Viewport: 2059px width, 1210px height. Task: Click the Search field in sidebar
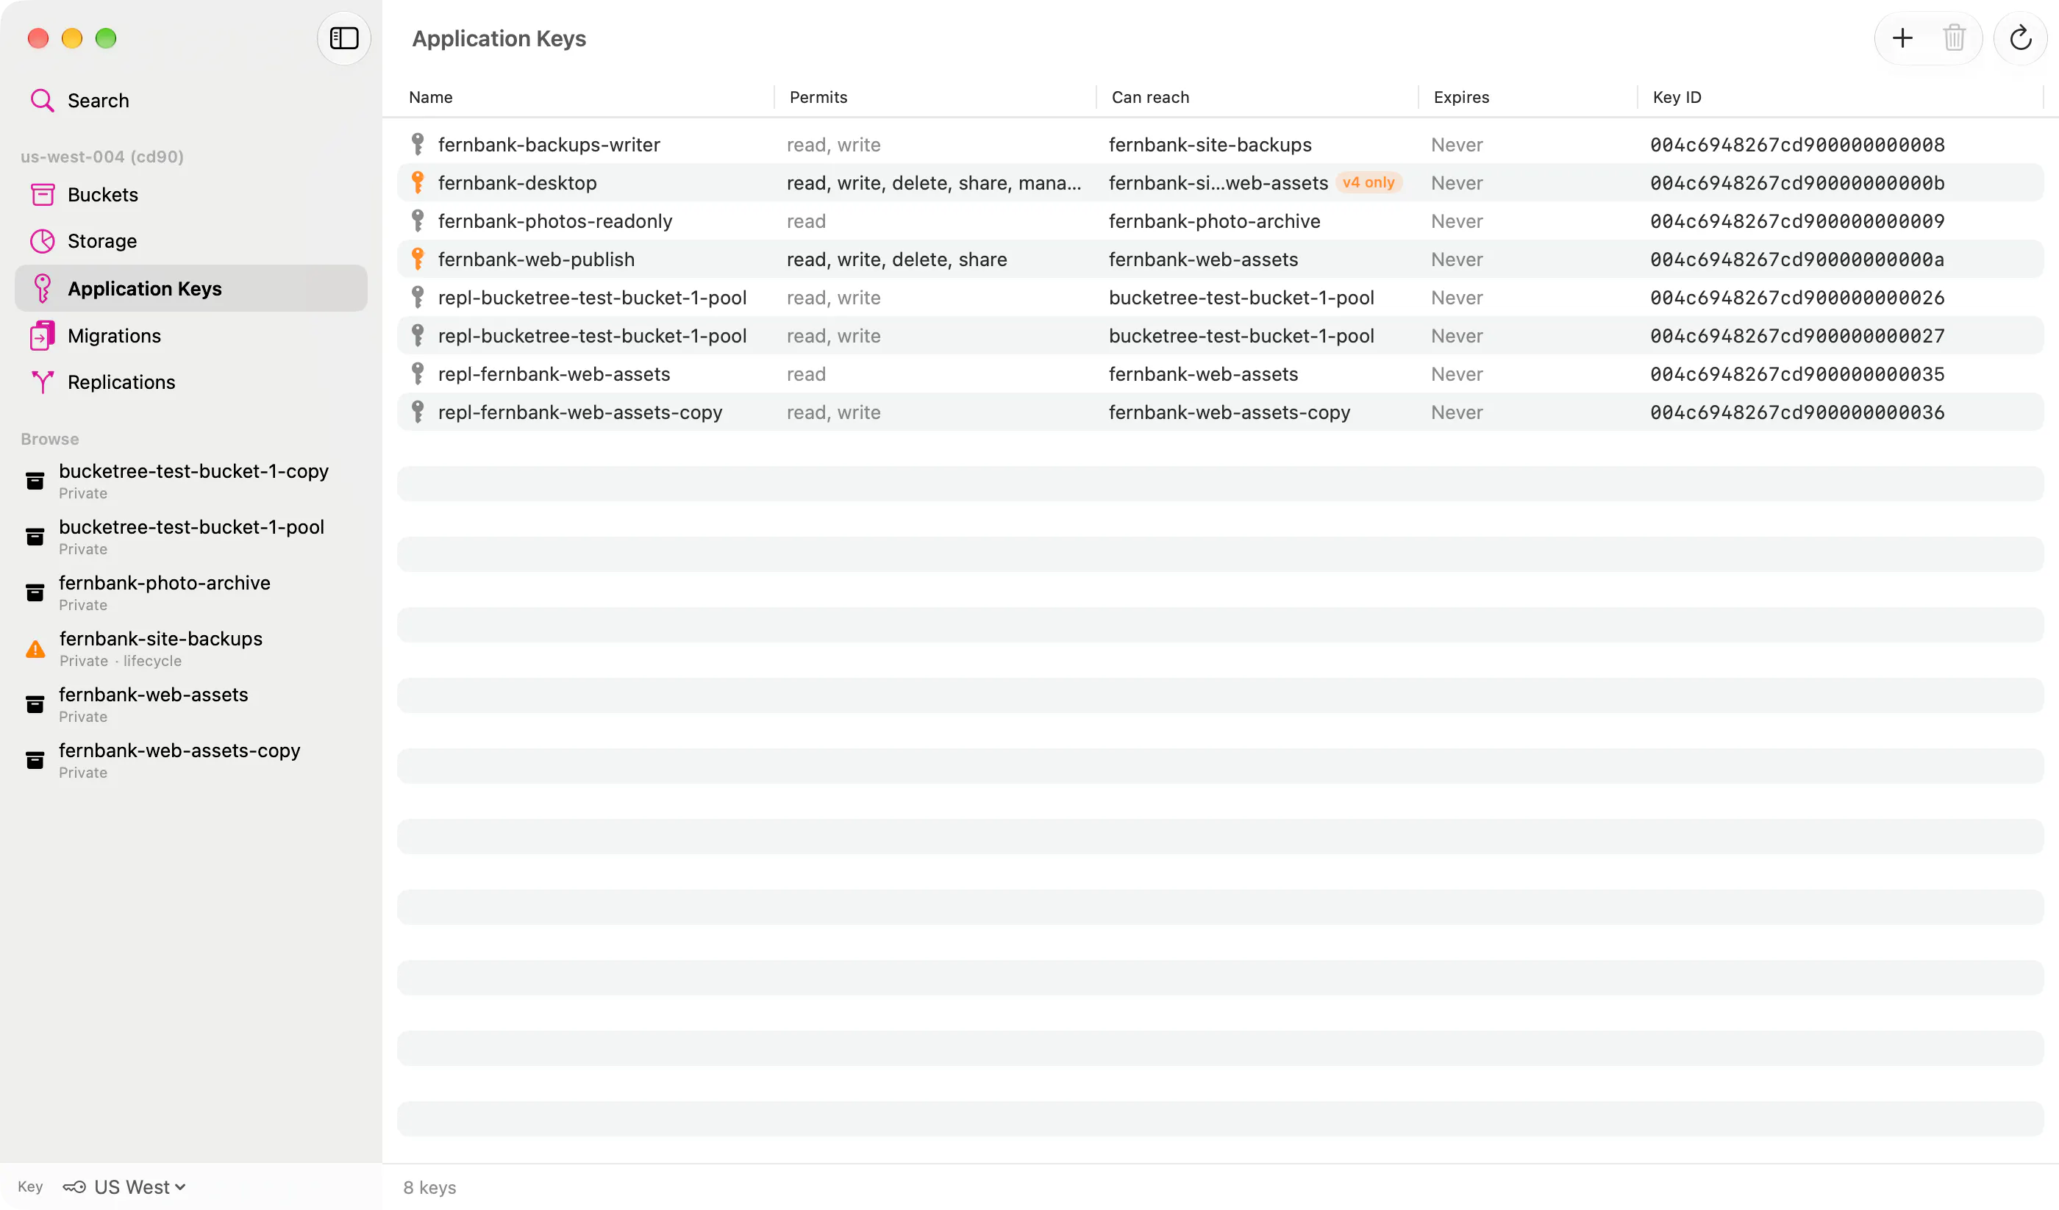(191, 101)
